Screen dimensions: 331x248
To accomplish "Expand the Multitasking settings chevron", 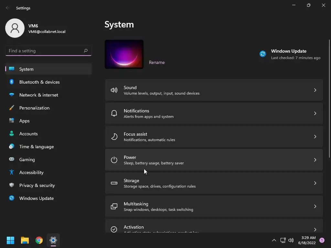I will (315, 206).
